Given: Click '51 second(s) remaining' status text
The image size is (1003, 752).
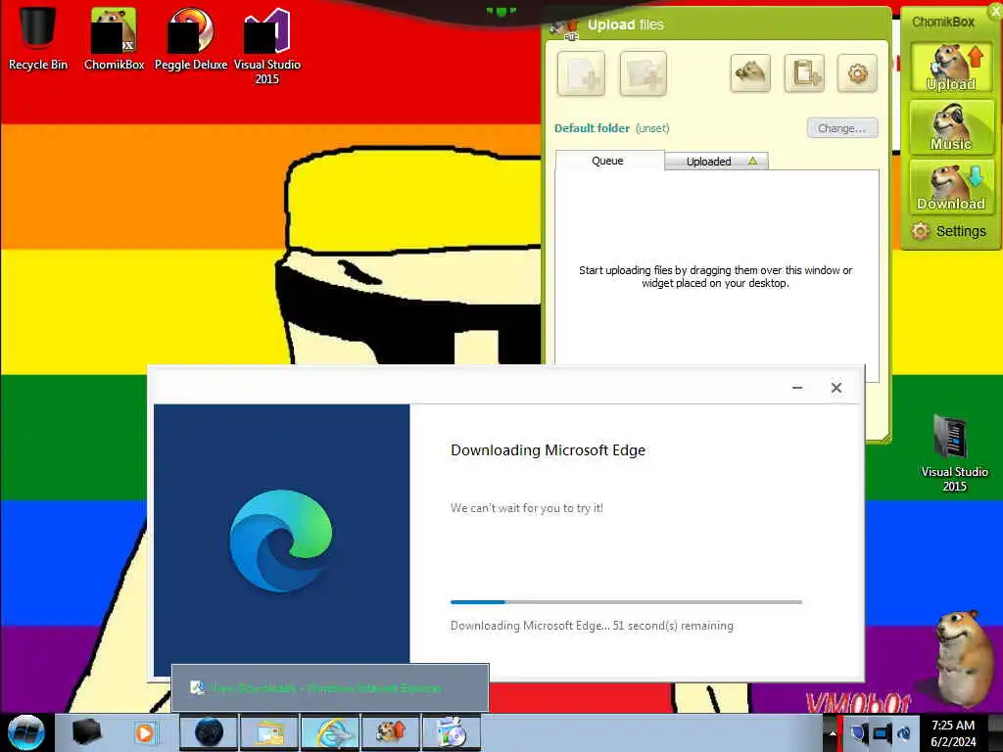Looking at the screenshot, I should point(673,626).
